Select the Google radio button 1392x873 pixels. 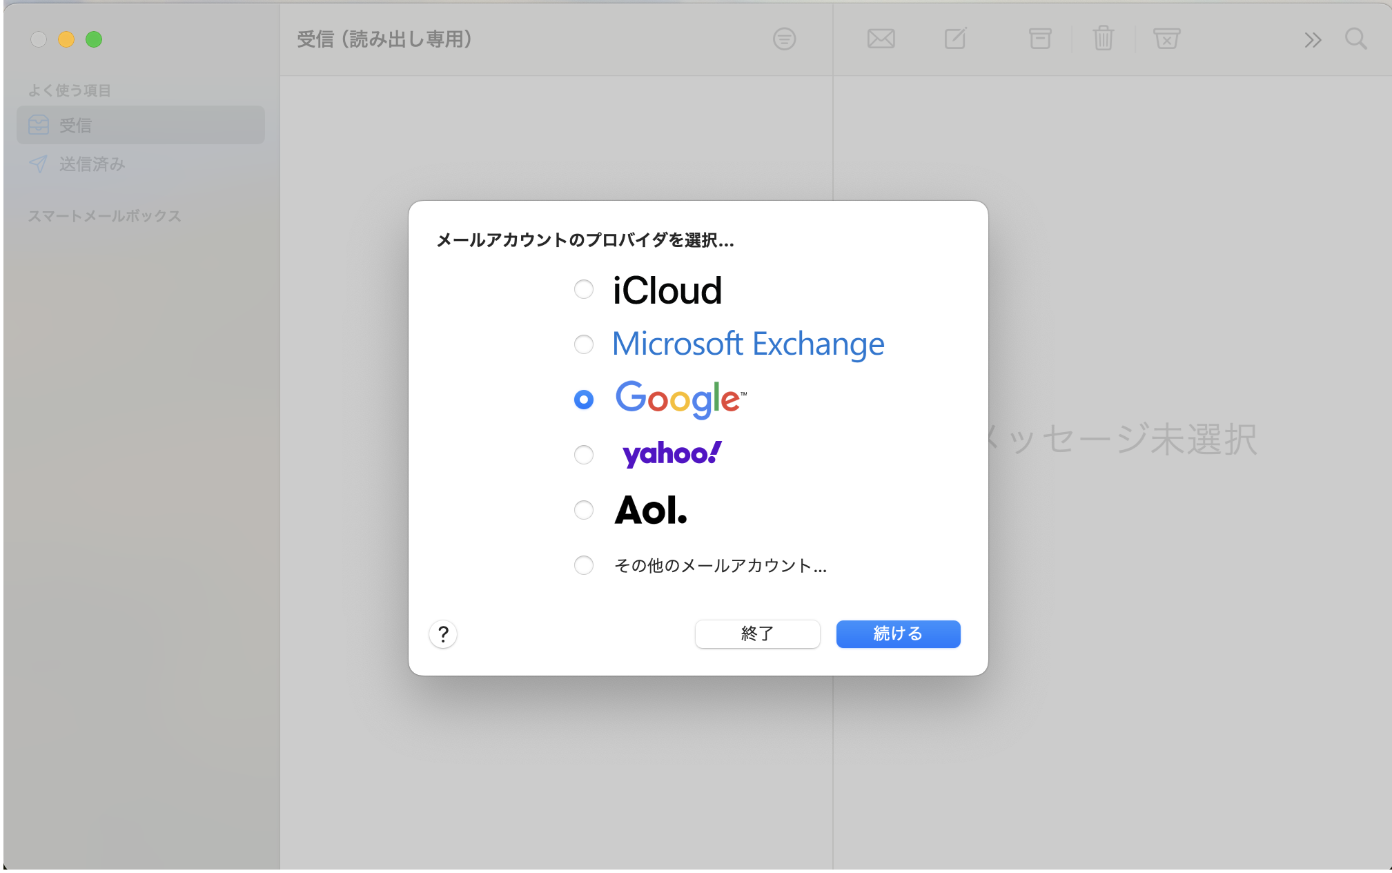pos(584,400)
